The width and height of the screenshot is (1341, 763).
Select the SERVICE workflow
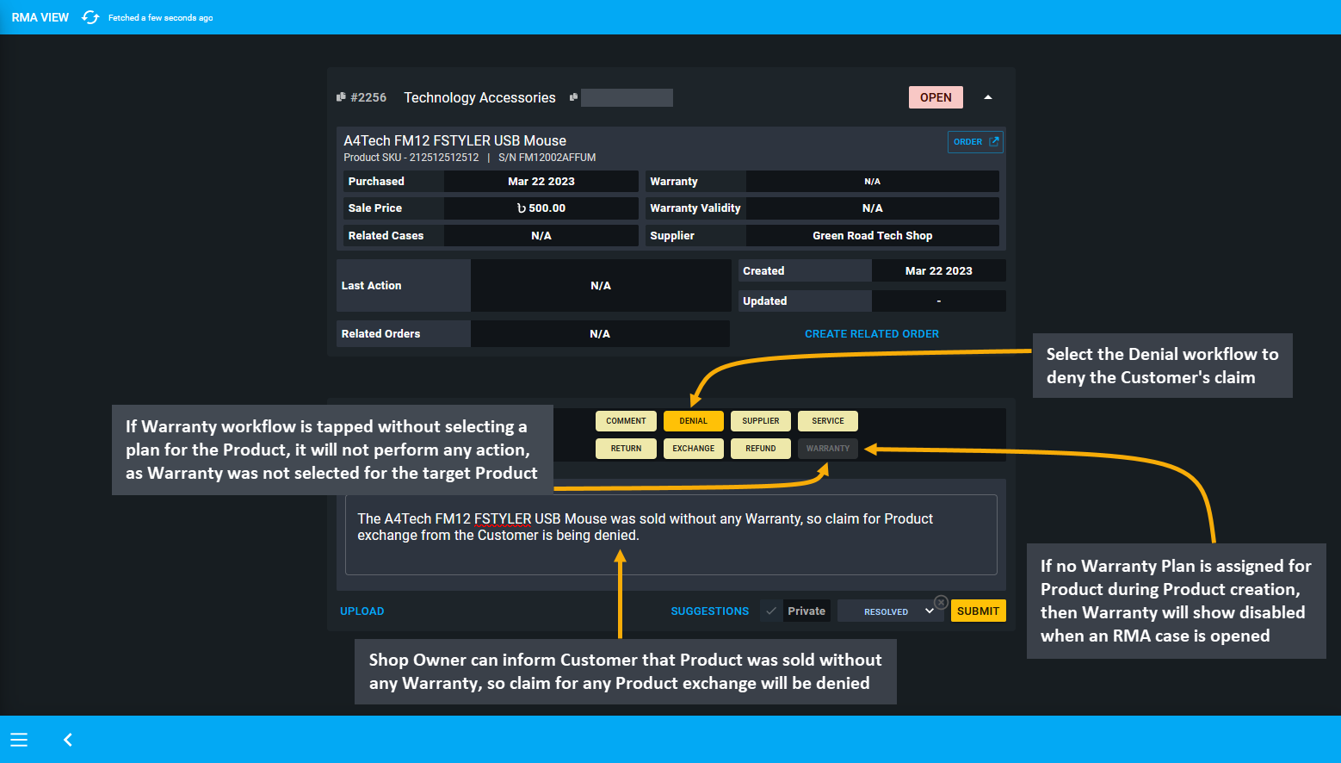pos(828,421)
